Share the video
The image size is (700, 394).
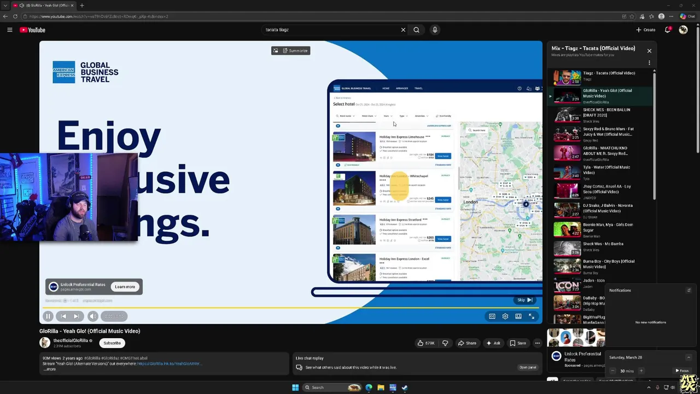(467, 343)
